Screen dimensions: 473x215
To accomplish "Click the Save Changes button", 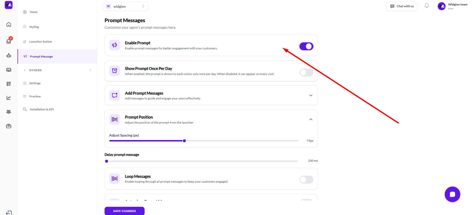I will (124, 211).
